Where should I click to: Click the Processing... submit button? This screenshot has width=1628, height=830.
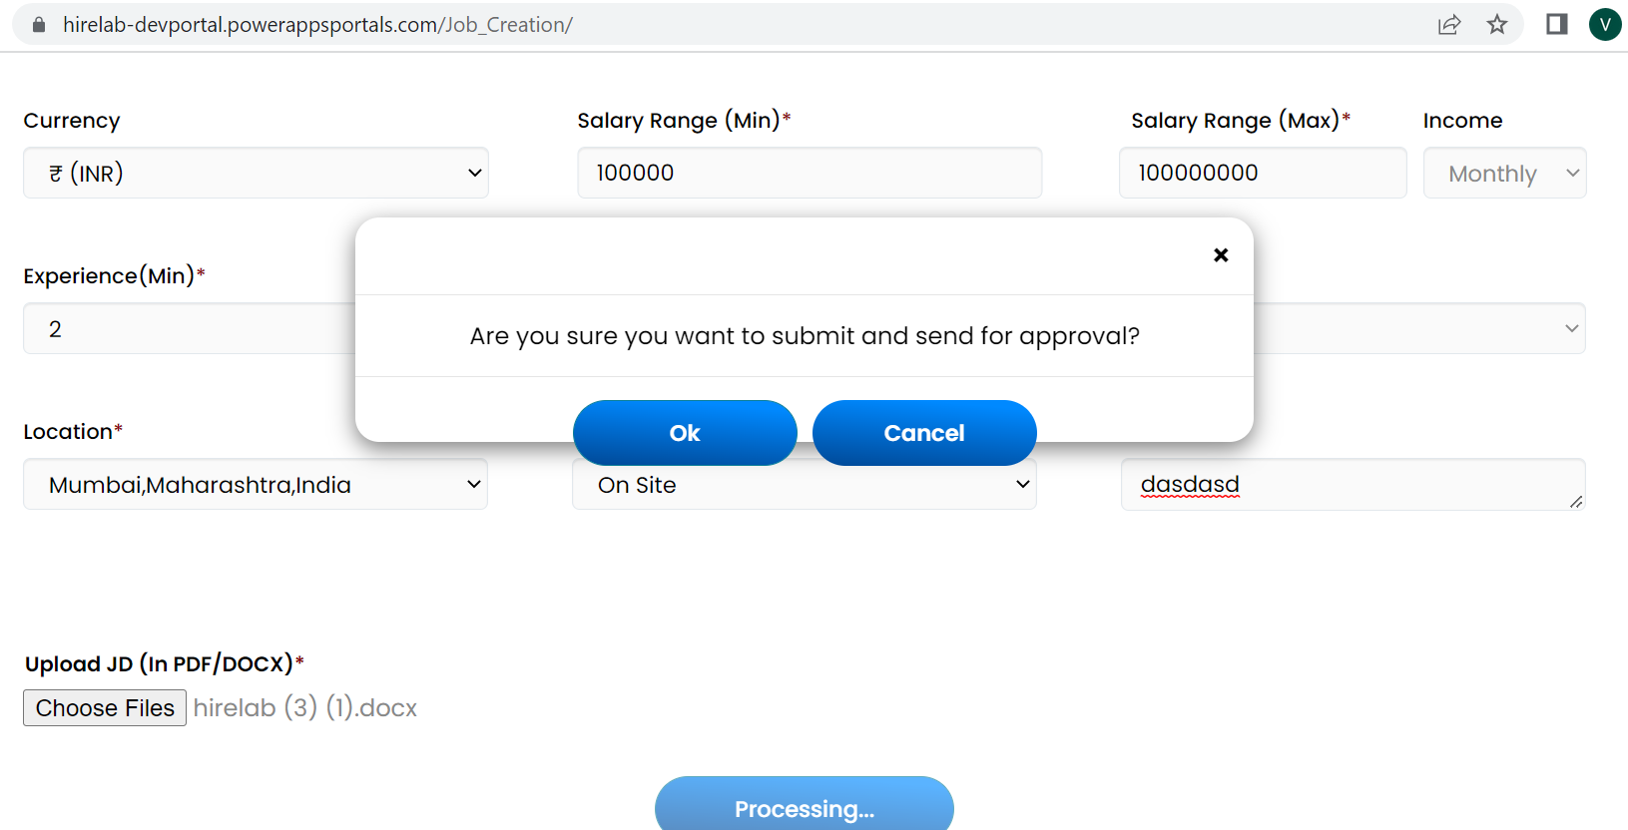805,806
